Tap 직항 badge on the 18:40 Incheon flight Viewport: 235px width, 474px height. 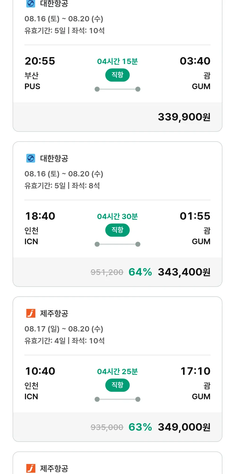[117, 230]
